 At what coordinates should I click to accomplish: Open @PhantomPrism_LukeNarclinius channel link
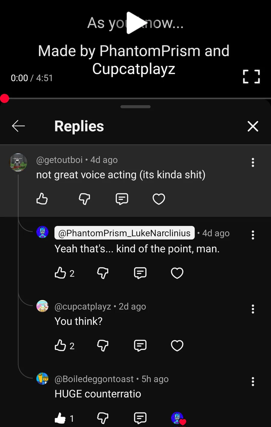(x=124, y=233)
